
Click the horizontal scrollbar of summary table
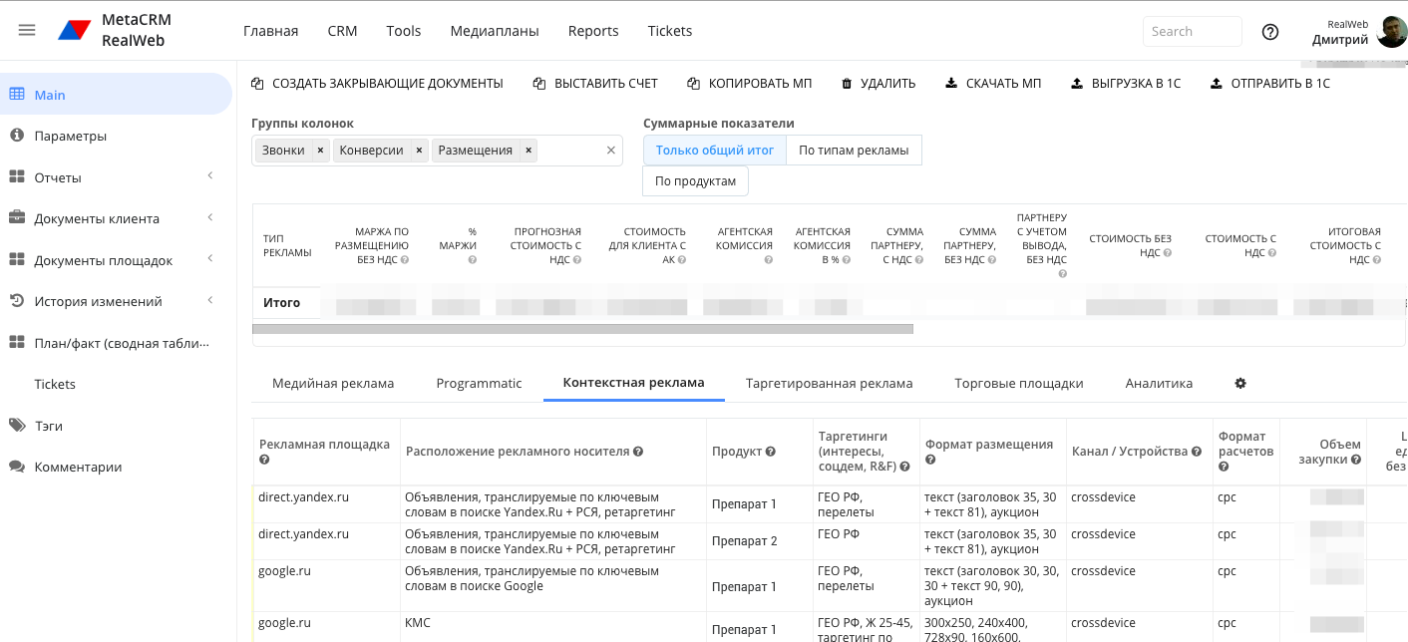coord(582,329)
